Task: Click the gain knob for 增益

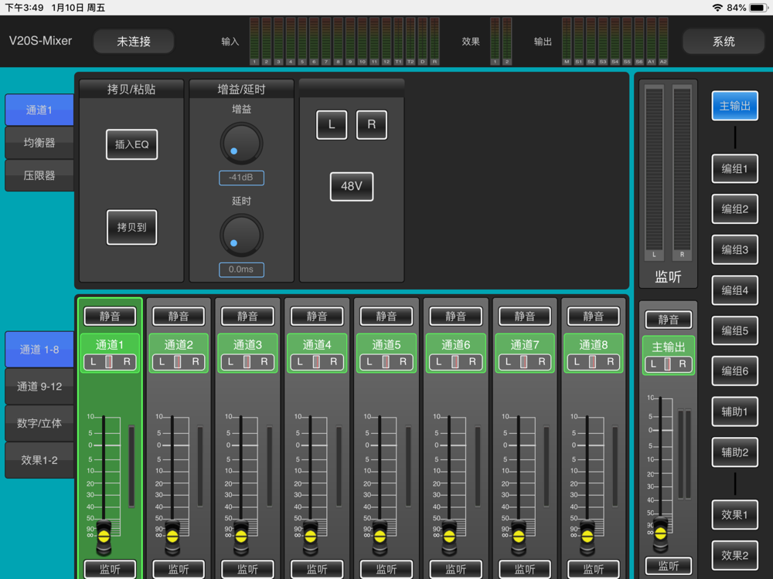Action: coord(241,144)
